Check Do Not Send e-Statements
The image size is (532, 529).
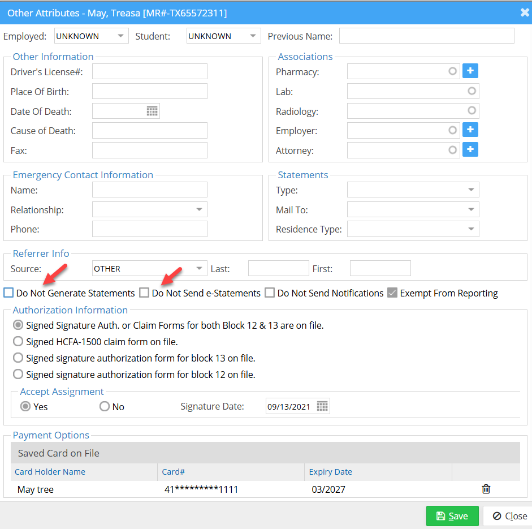pyautogui.click(x=144, y=293)
